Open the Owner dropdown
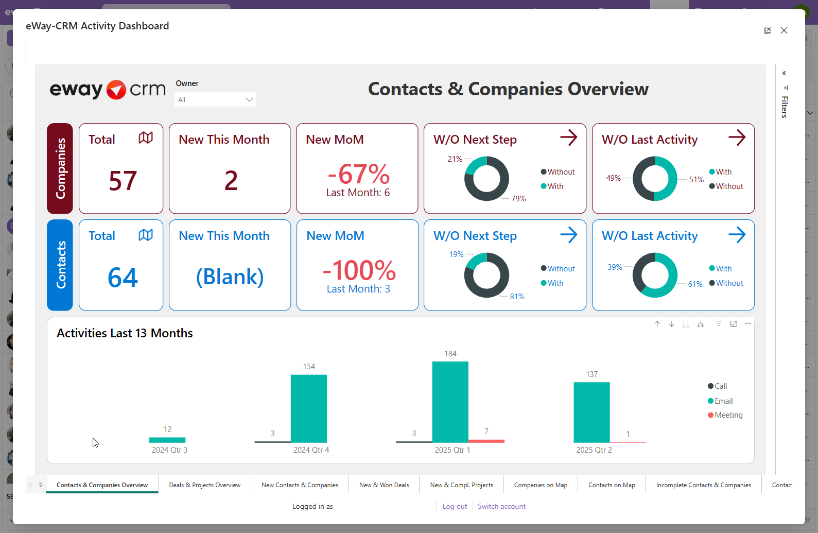 point(215,99)
